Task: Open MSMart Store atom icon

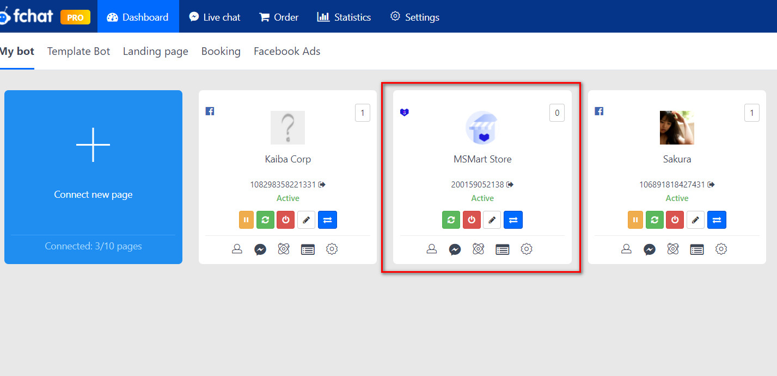Action: pyautogui.click(x=479, y=249)
